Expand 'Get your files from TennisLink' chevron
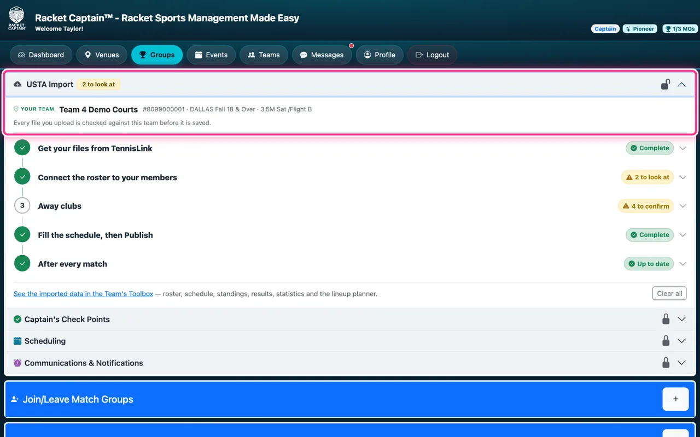The image size is (700, 437). (x=682, y=148)
